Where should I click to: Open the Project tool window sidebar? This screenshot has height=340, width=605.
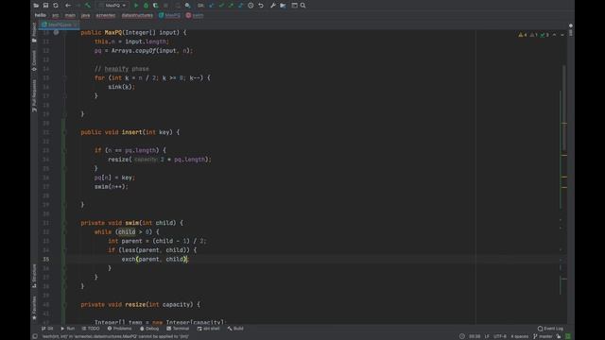tap(34, 32)
